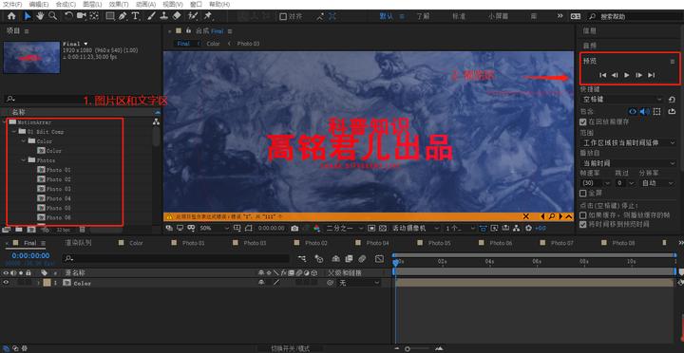Click the timeline zoom slider handle
The image size is (684, 353).
click(408, 348)
